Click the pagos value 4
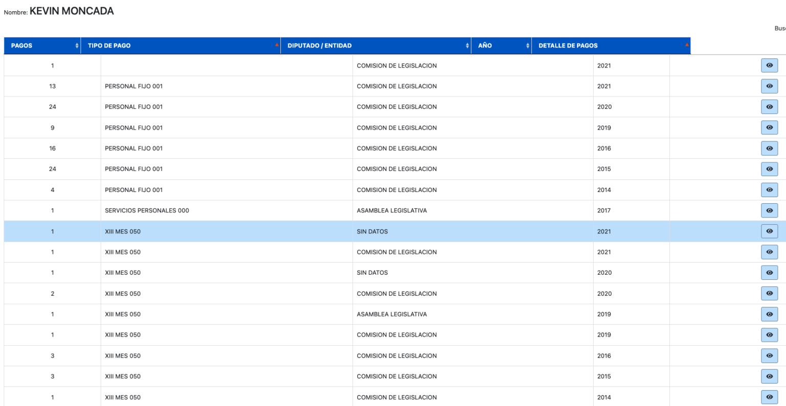This screenshot has height=406, width=786. click(52, 190)
